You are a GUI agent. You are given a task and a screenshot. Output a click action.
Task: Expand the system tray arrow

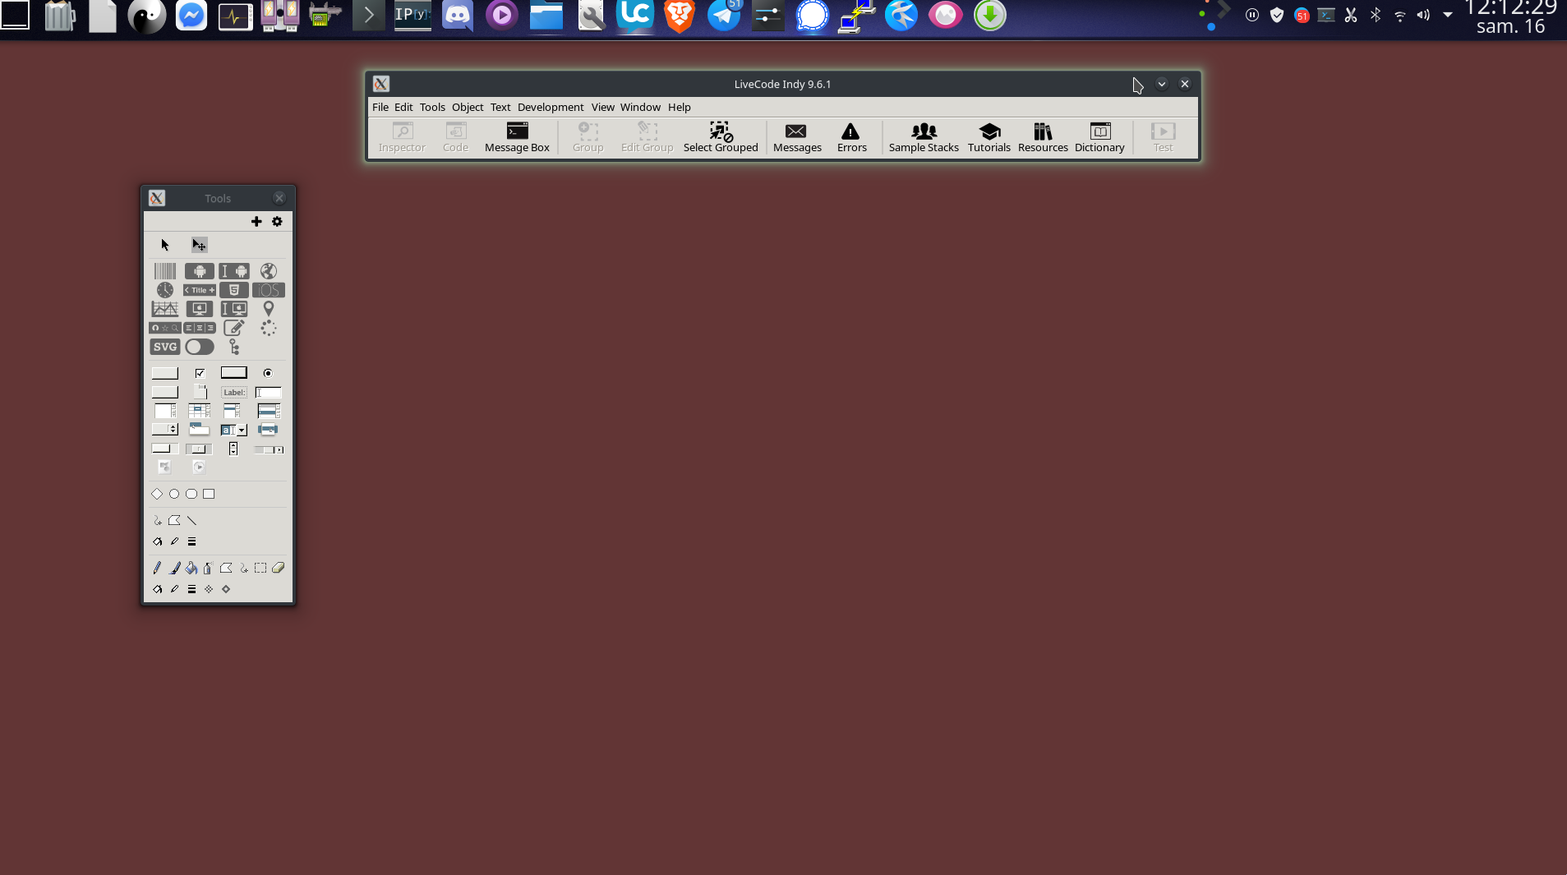tap(1448, 15)
